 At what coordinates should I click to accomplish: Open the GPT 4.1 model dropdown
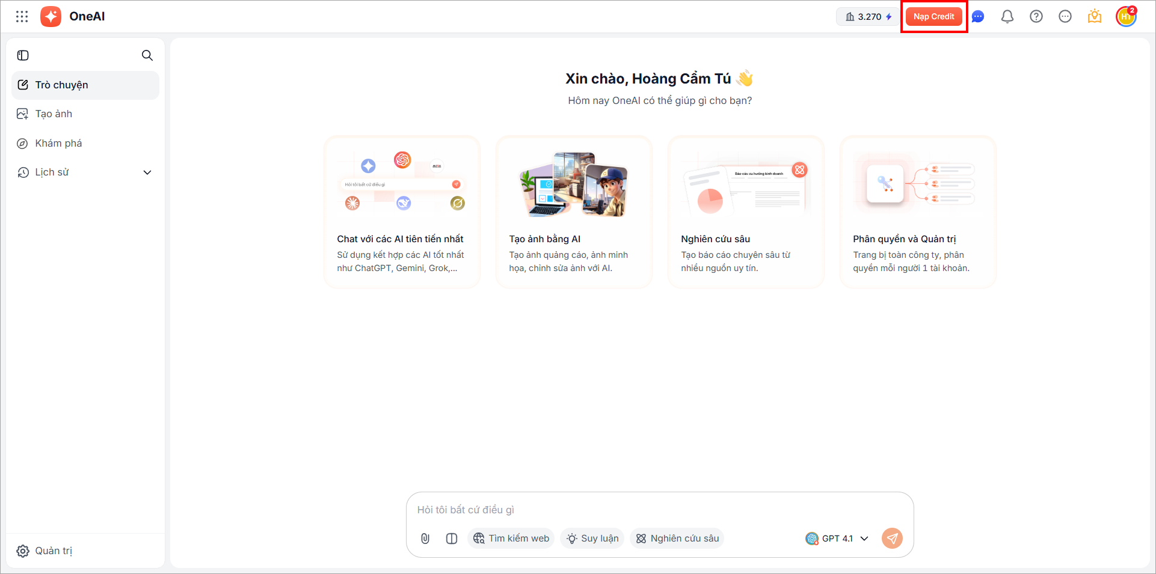tap(837, 539)
